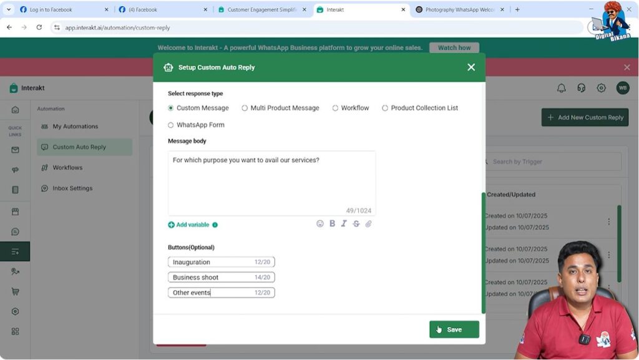This screenshot has width=639, height=360.
Task: Click Add New Custom Reply button
Action: [x=585, y=117]
